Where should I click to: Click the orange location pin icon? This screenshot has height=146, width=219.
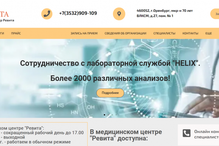[119, 14]
